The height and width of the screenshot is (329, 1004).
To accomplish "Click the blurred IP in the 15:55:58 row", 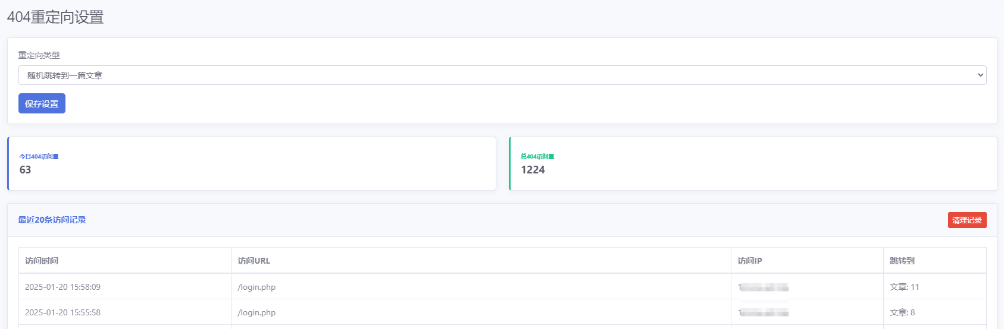I will 763,312.
